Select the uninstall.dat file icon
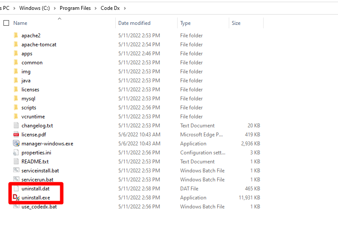 (x=16, y=189)
